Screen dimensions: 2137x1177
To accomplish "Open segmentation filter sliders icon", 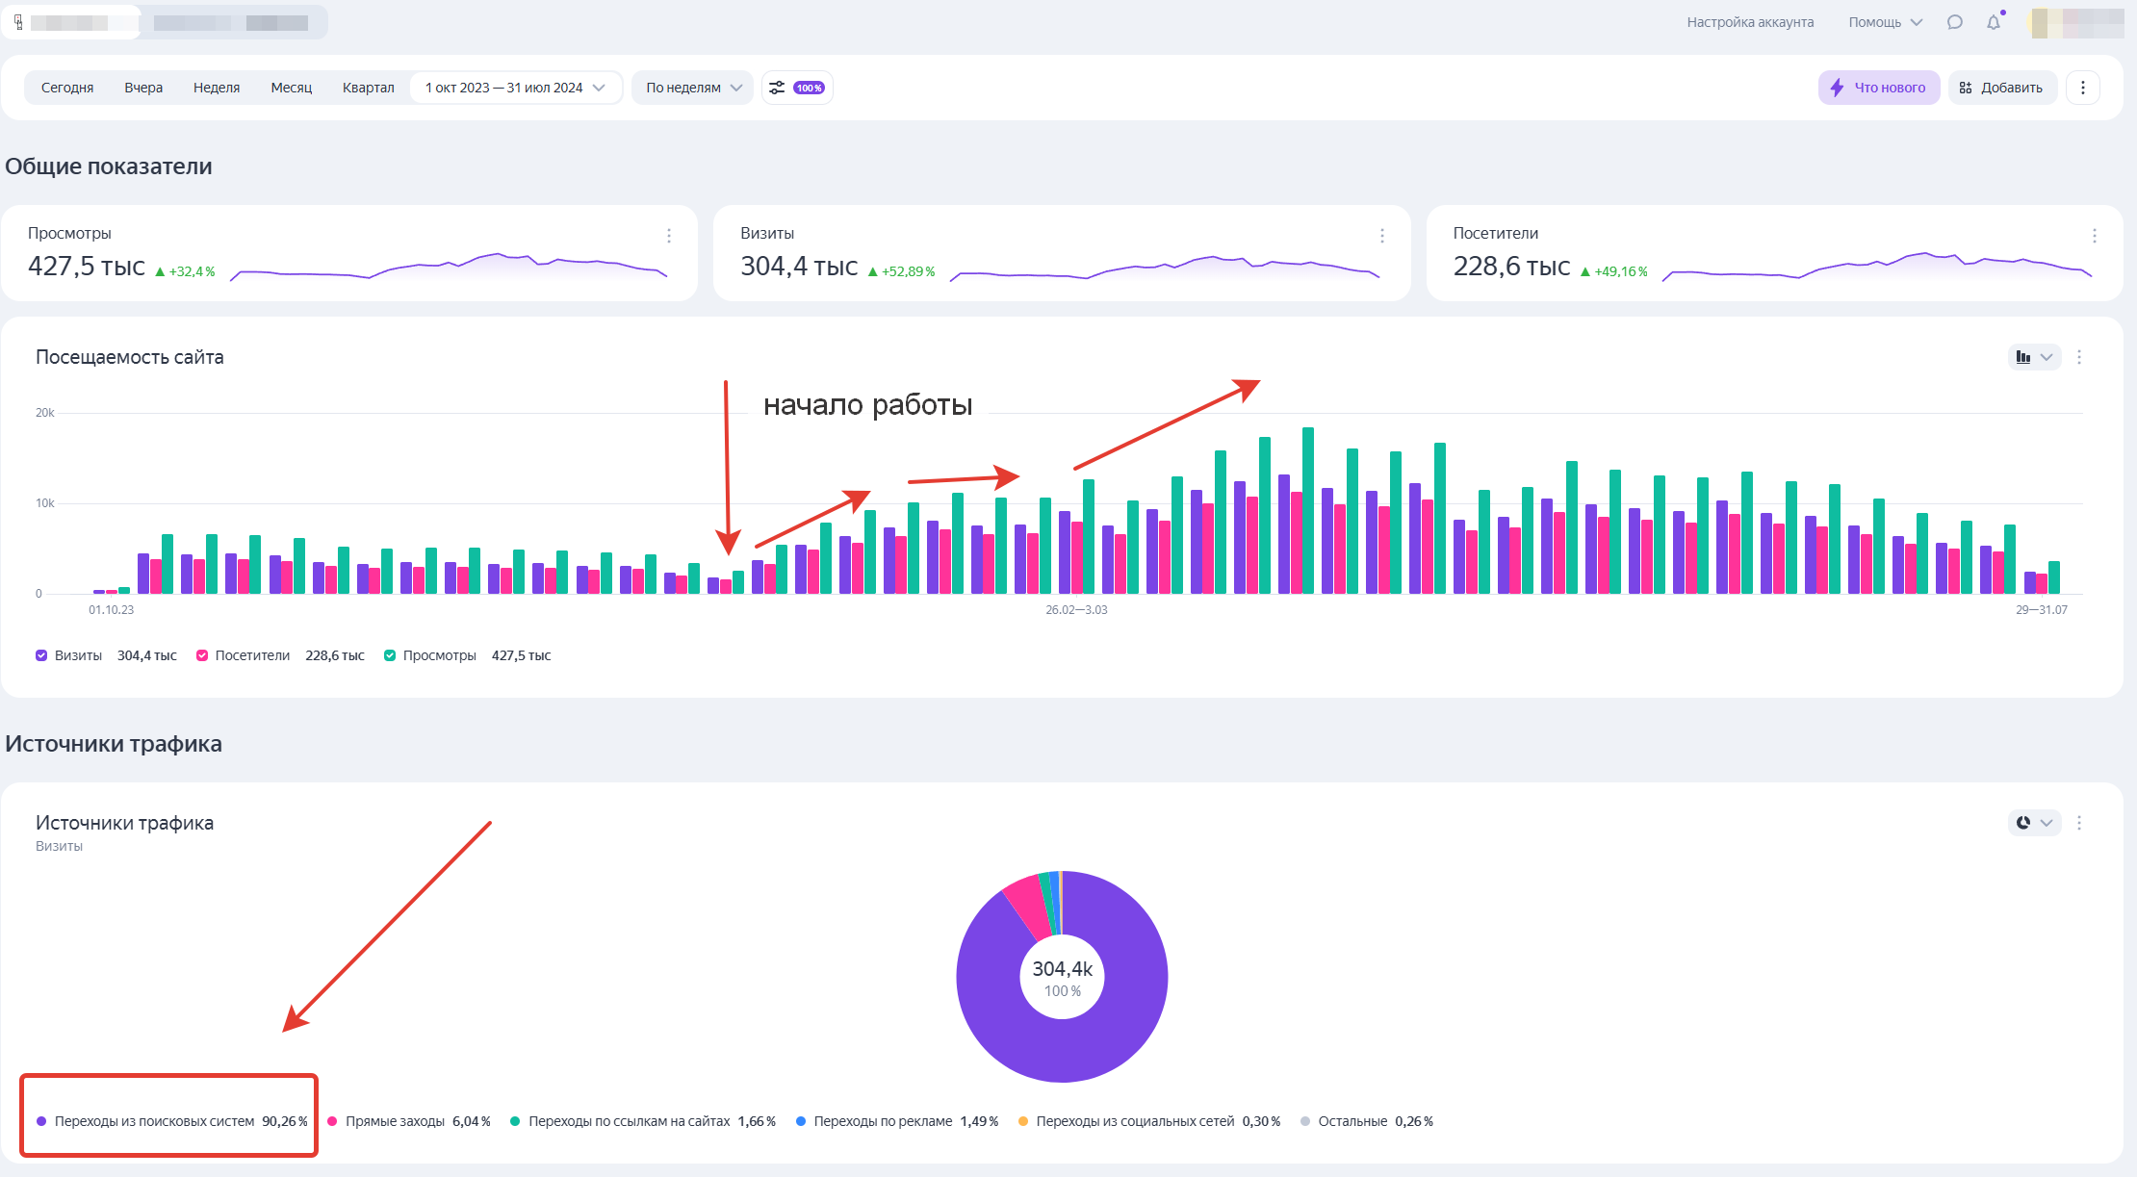I will coord(778,88).
